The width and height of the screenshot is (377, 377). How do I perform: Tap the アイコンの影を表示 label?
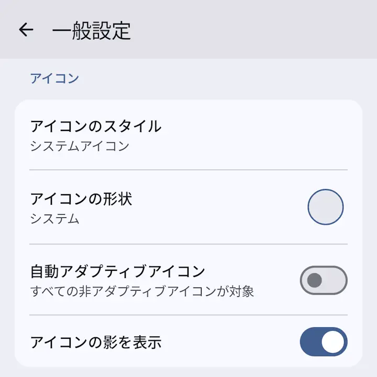click(x=96, y=342)
